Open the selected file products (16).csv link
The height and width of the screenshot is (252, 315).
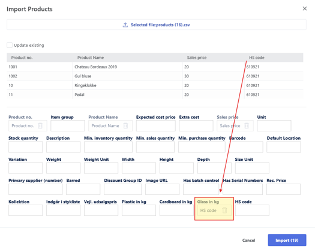160,25
